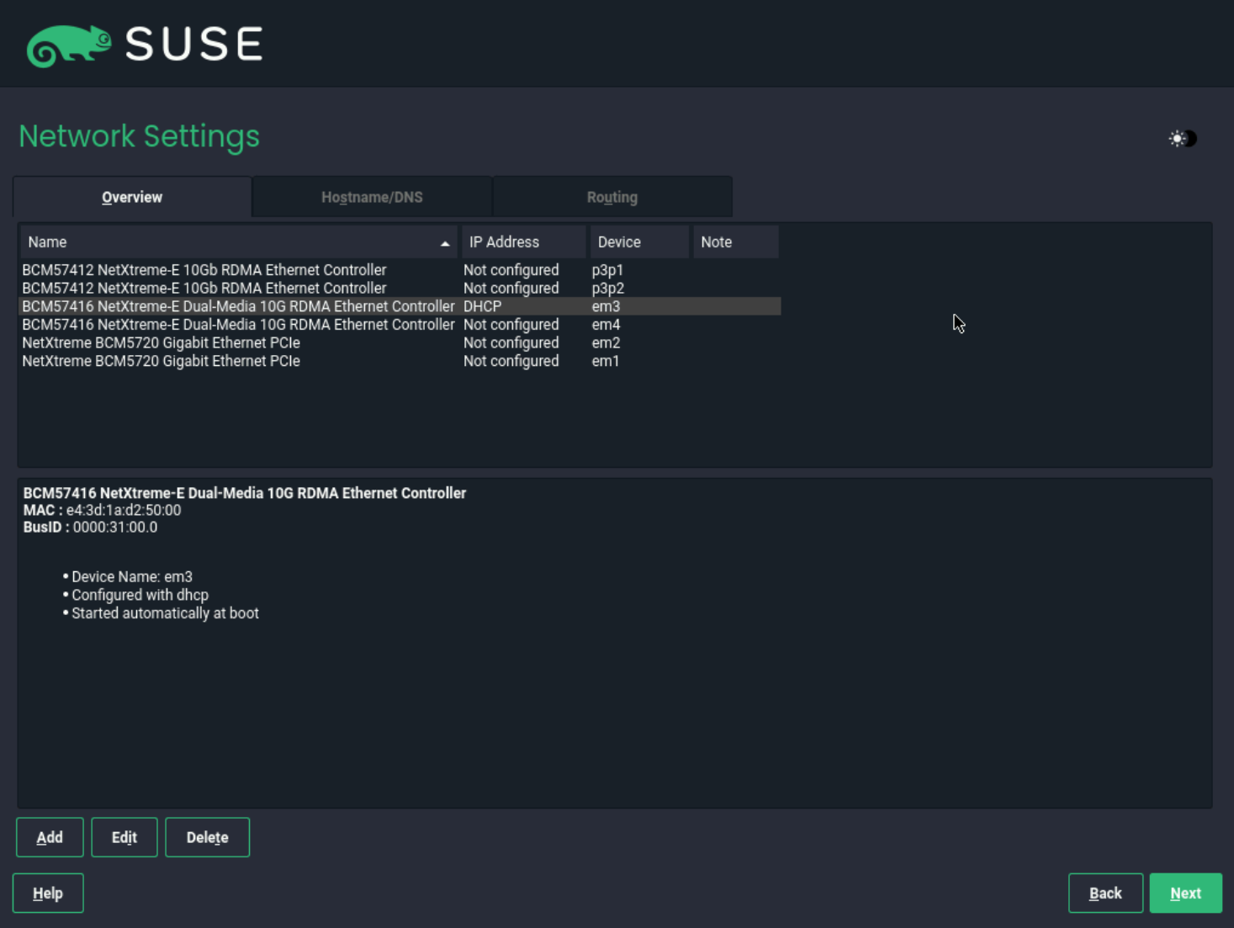Open the Routing tab
Viewport: 1234px width, 928px height.
coord(612,196)
